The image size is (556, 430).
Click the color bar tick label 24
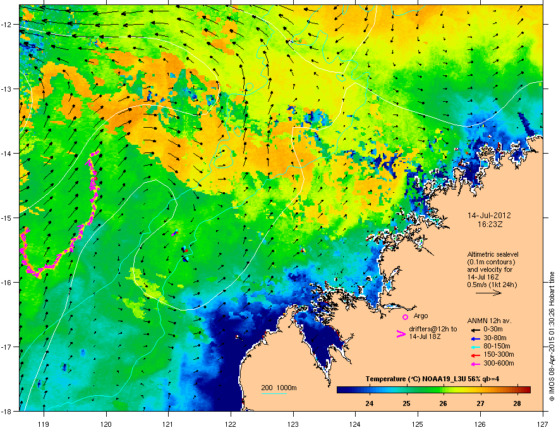tap(370, 403)
